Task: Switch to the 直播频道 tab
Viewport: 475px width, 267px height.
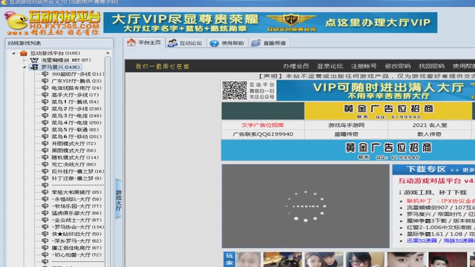Action: [269, 43]
